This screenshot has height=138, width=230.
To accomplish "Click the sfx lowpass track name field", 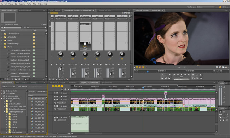I will tap(85, 16).
